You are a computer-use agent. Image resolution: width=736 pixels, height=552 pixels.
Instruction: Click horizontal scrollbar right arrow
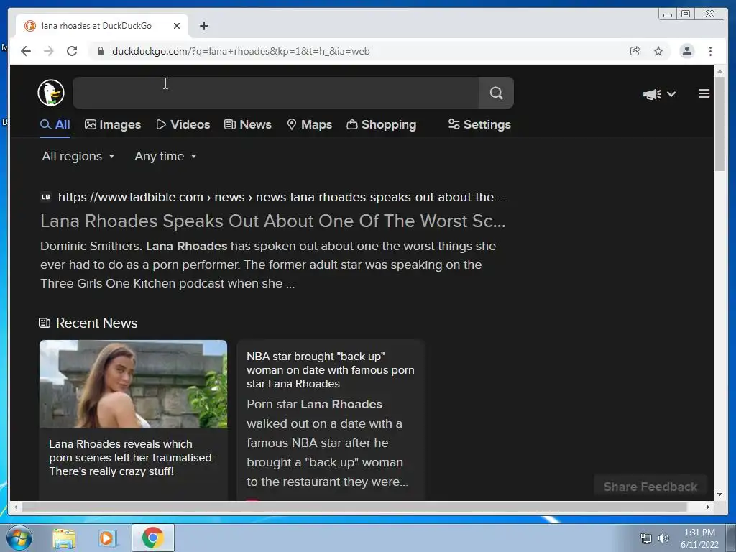tap(707, 507)
